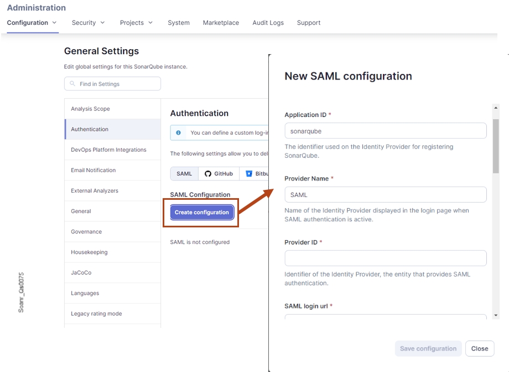Click the Provider ID input field

[x=385, y=258]
